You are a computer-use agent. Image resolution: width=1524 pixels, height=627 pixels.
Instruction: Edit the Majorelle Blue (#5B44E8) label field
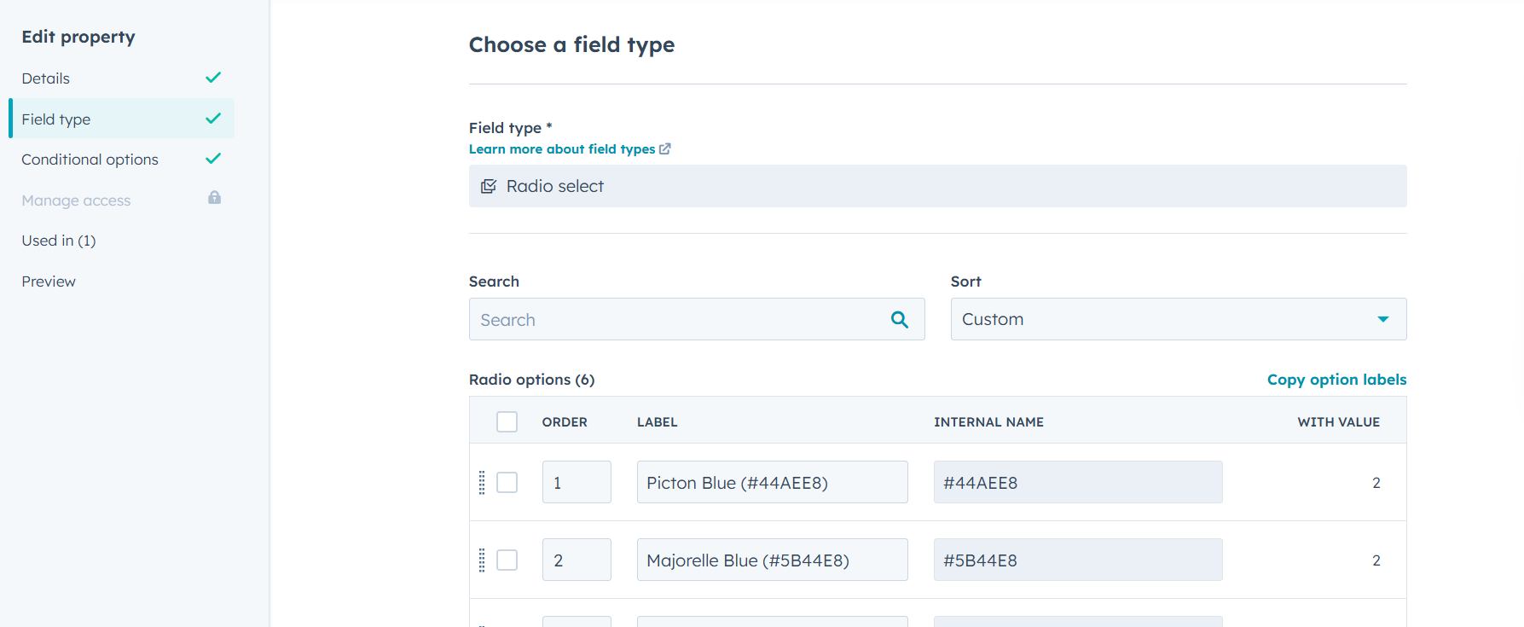[773, 560]
